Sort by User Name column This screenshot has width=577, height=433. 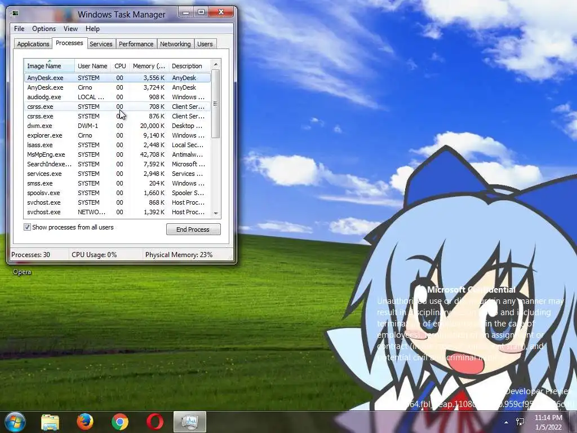(x=92, y=66)
